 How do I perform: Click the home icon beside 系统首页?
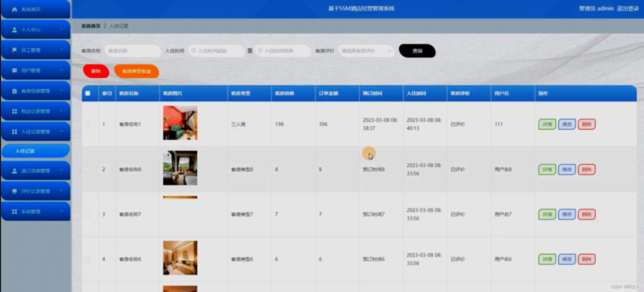pos(14,9)
